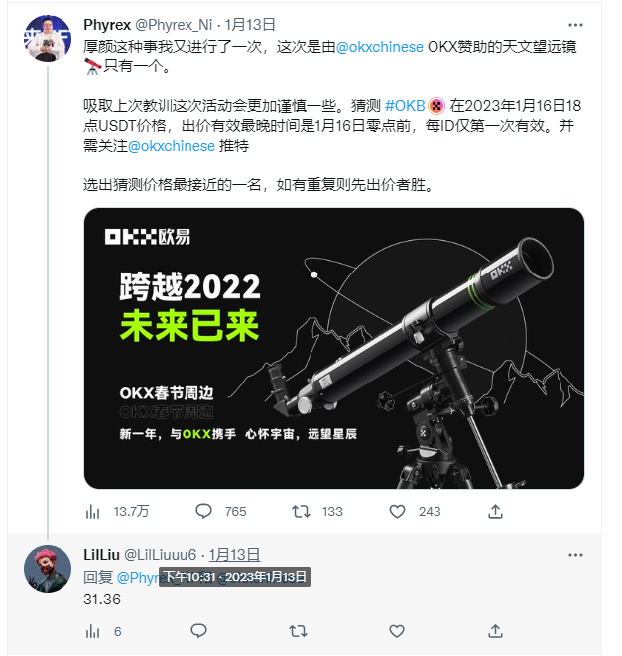Reply to Phyrex's tweet with 765 comments
This screenshot has height=656, width=622.
(221, 511)
